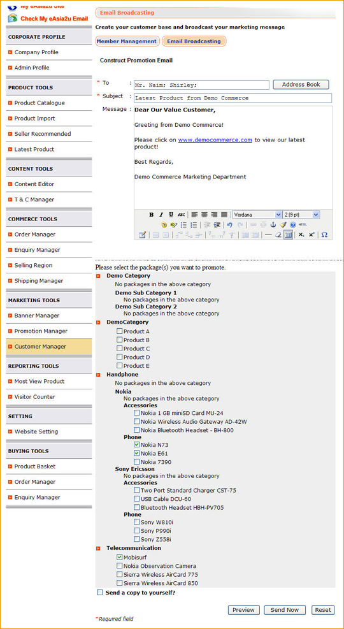The width and height of the screenshot is (344, 629).
Task: Apply strikethrough formatting in the editor toolbar
Action: (181, 215)
